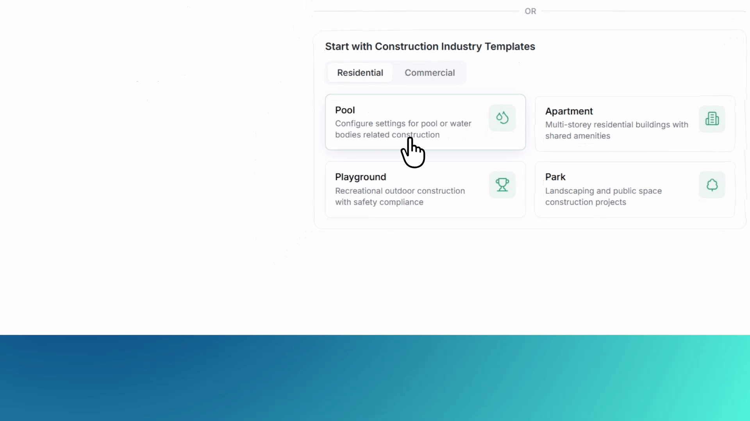Viewport: 750px width, 421px height.
Task: Click Apartment description about shared amenities
Action: click(616, 130)
